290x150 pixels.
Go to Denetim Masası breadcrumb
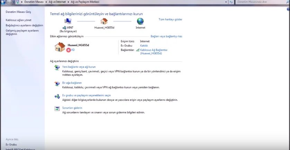[34, 2]
